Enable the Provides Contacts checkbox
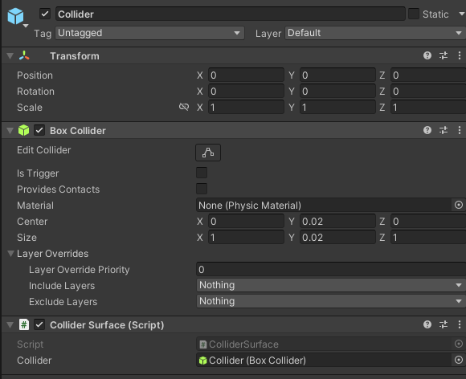The width and height of the screenshot is (466, 379). point(202,189)
